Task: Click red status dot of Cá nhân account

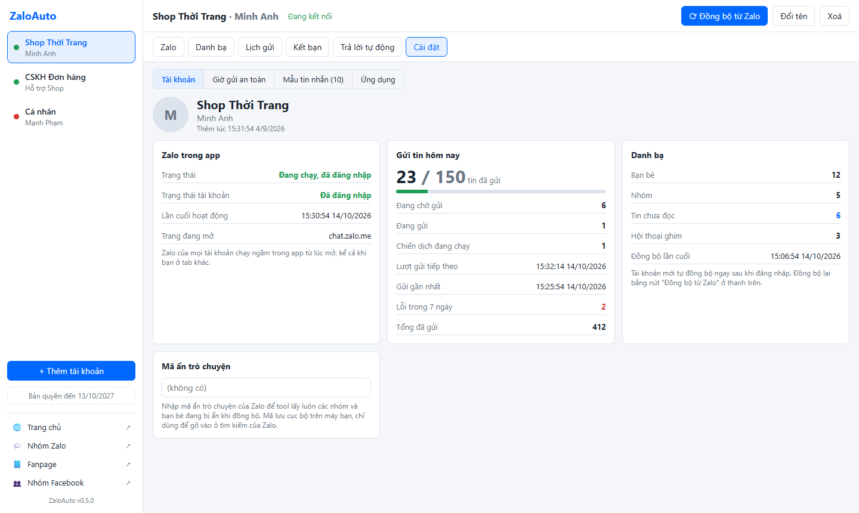Action: point(16,117)
